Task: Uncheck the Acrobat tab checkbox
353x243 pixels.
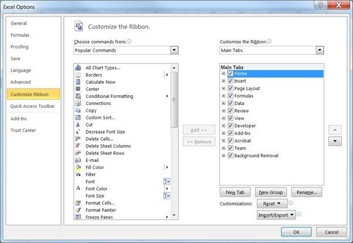Action: (230, 140)
